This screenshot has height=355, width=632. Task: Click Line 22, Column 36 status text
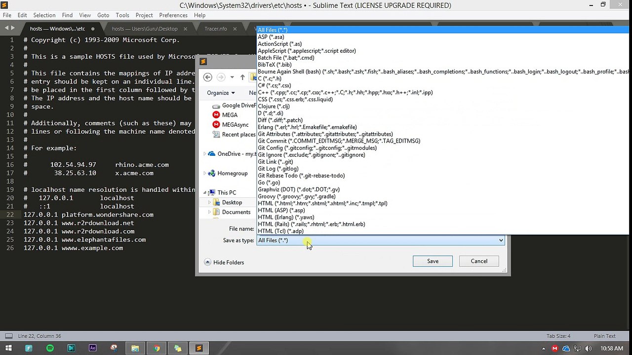click(39, 336)
